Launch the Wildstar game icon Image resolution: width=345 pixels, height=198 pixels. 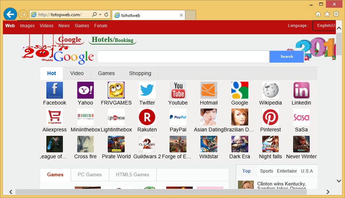click(x=209, y=144)
